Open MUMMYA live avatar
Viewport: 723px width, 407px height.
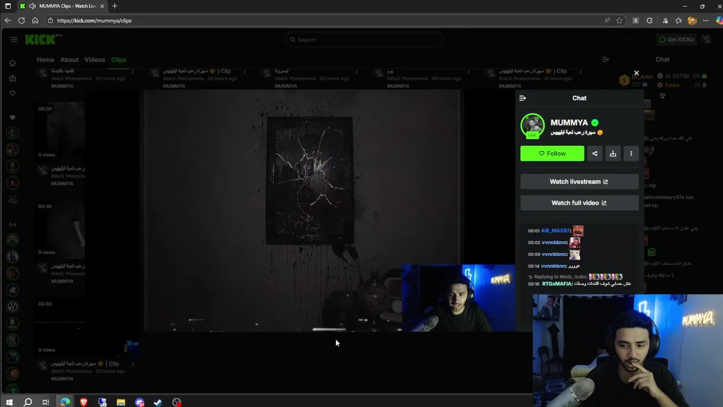533,125
